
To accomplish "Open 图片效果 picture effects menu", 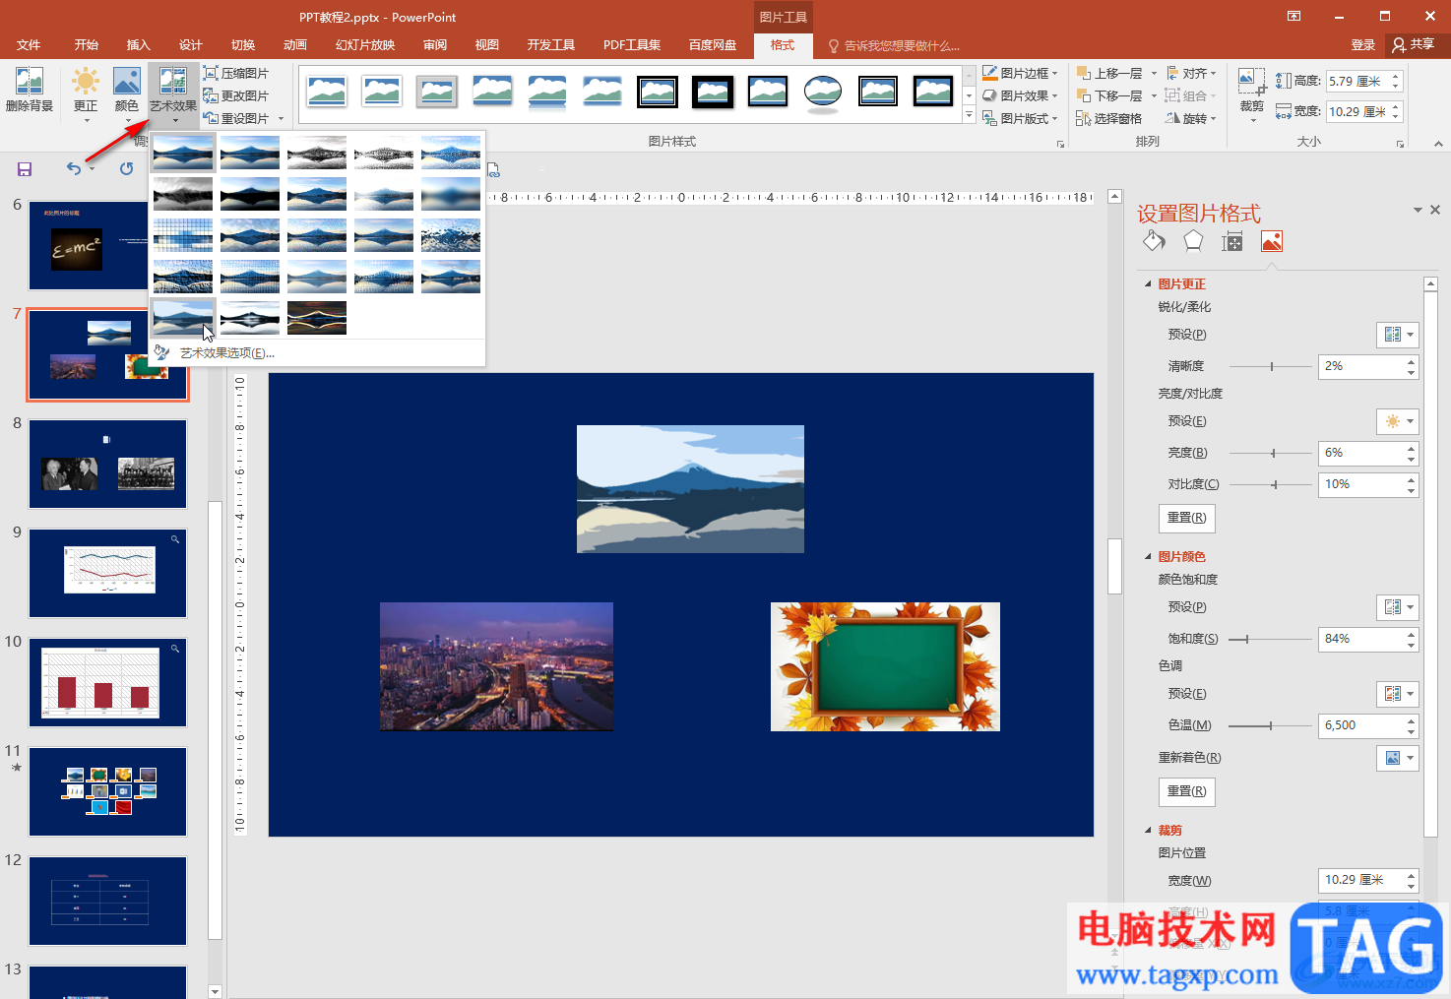I will click(1021, 95).
